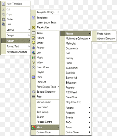
Task: Expand the Format Text submenu arrow
Action: tap(29, 46)
